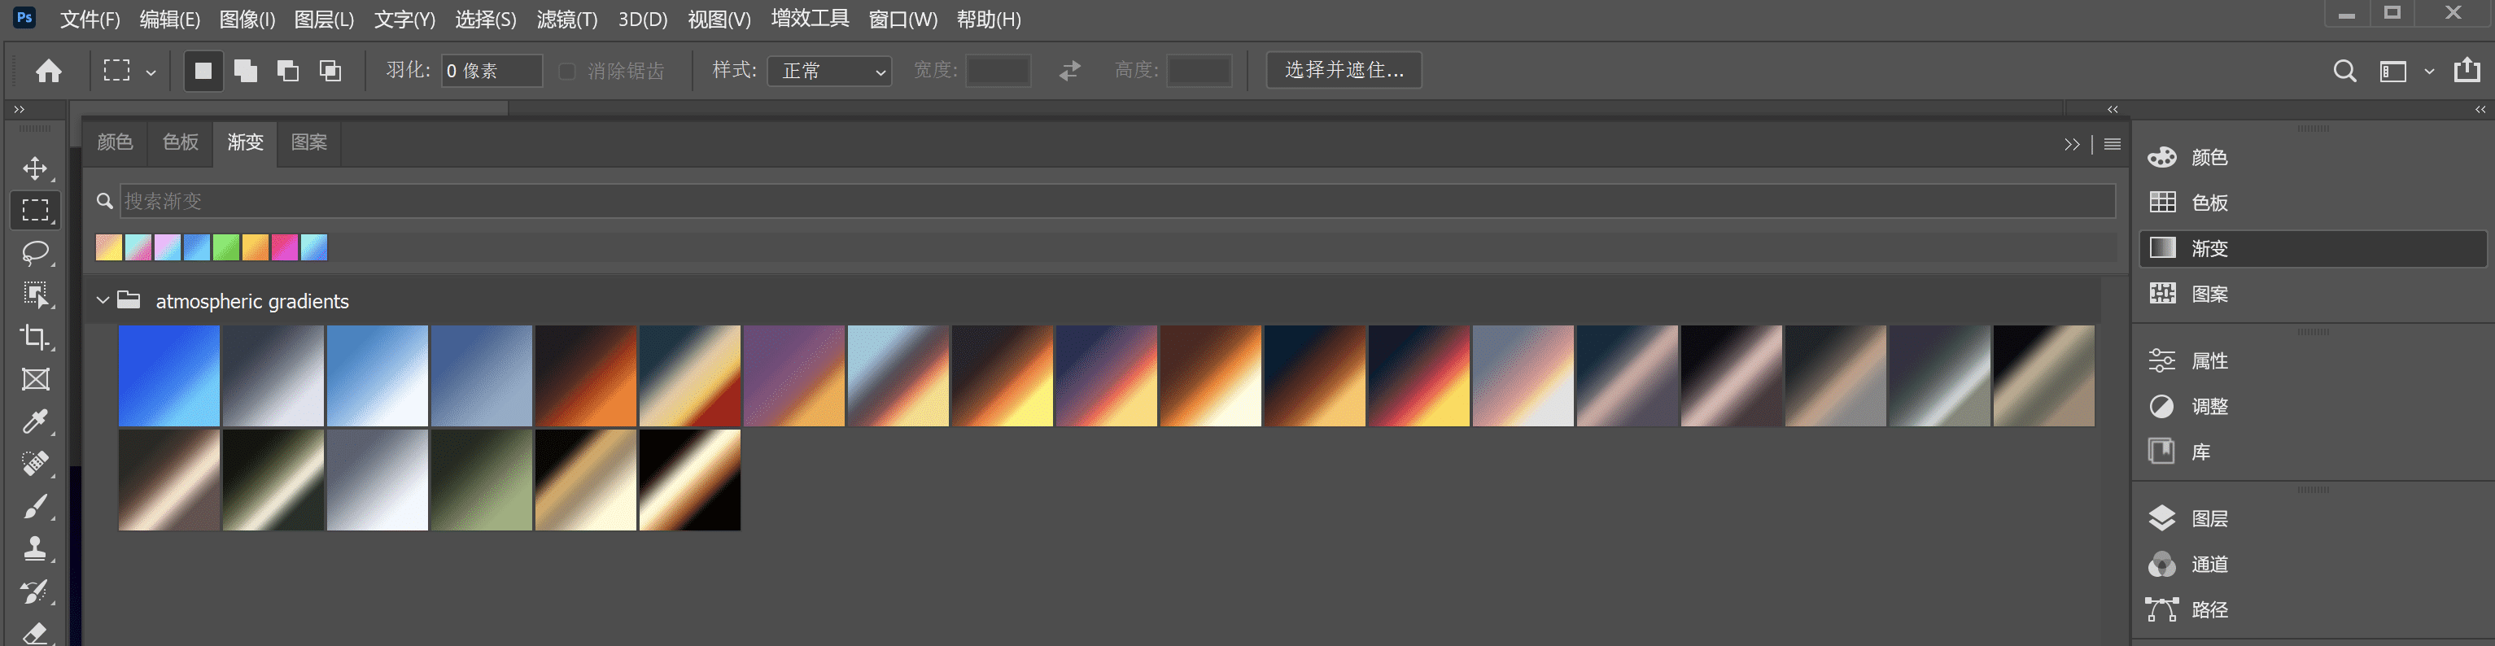Viewport: 2495px width, 646px height.
Task: Select the Lasso tool
Action: (x=36, y=253)
